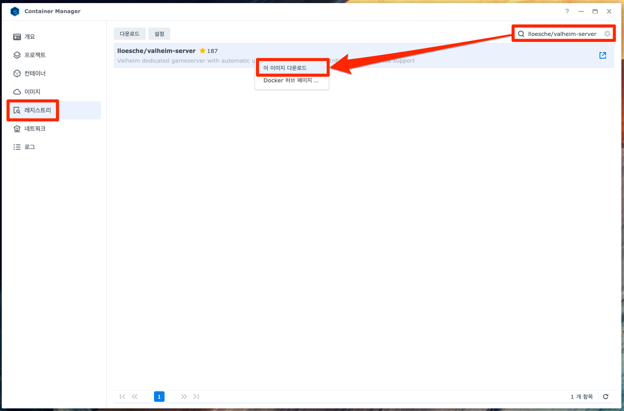
Task: Open the help question mark
Action: coord(567,11)
